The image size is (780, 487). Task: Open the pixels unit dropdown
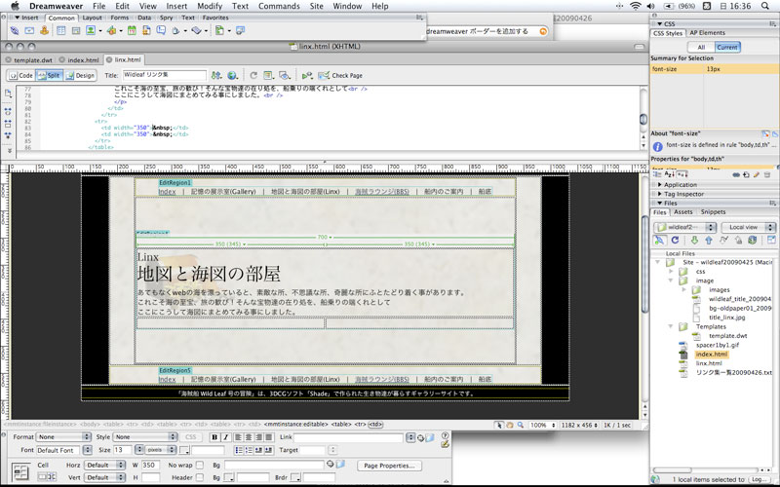(161, 450)
